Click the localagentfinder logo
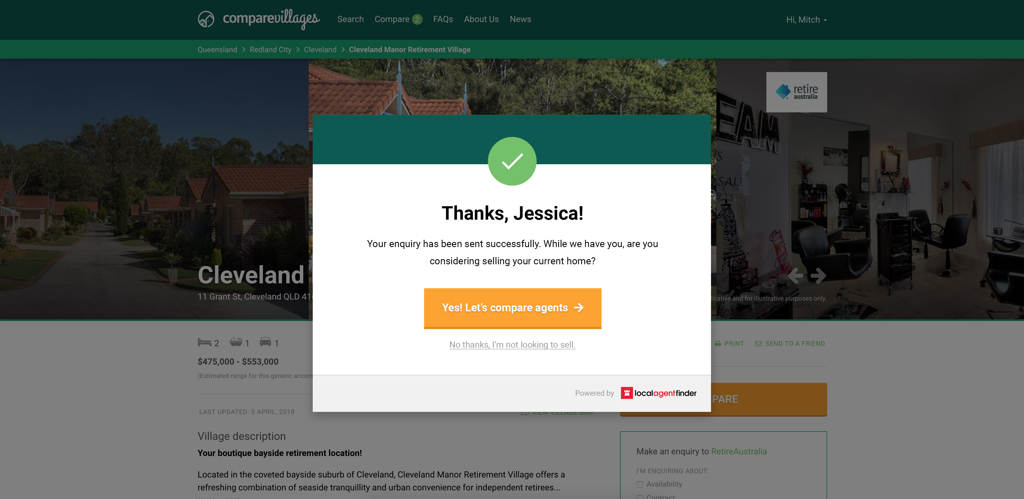 (x=659, y=393)
